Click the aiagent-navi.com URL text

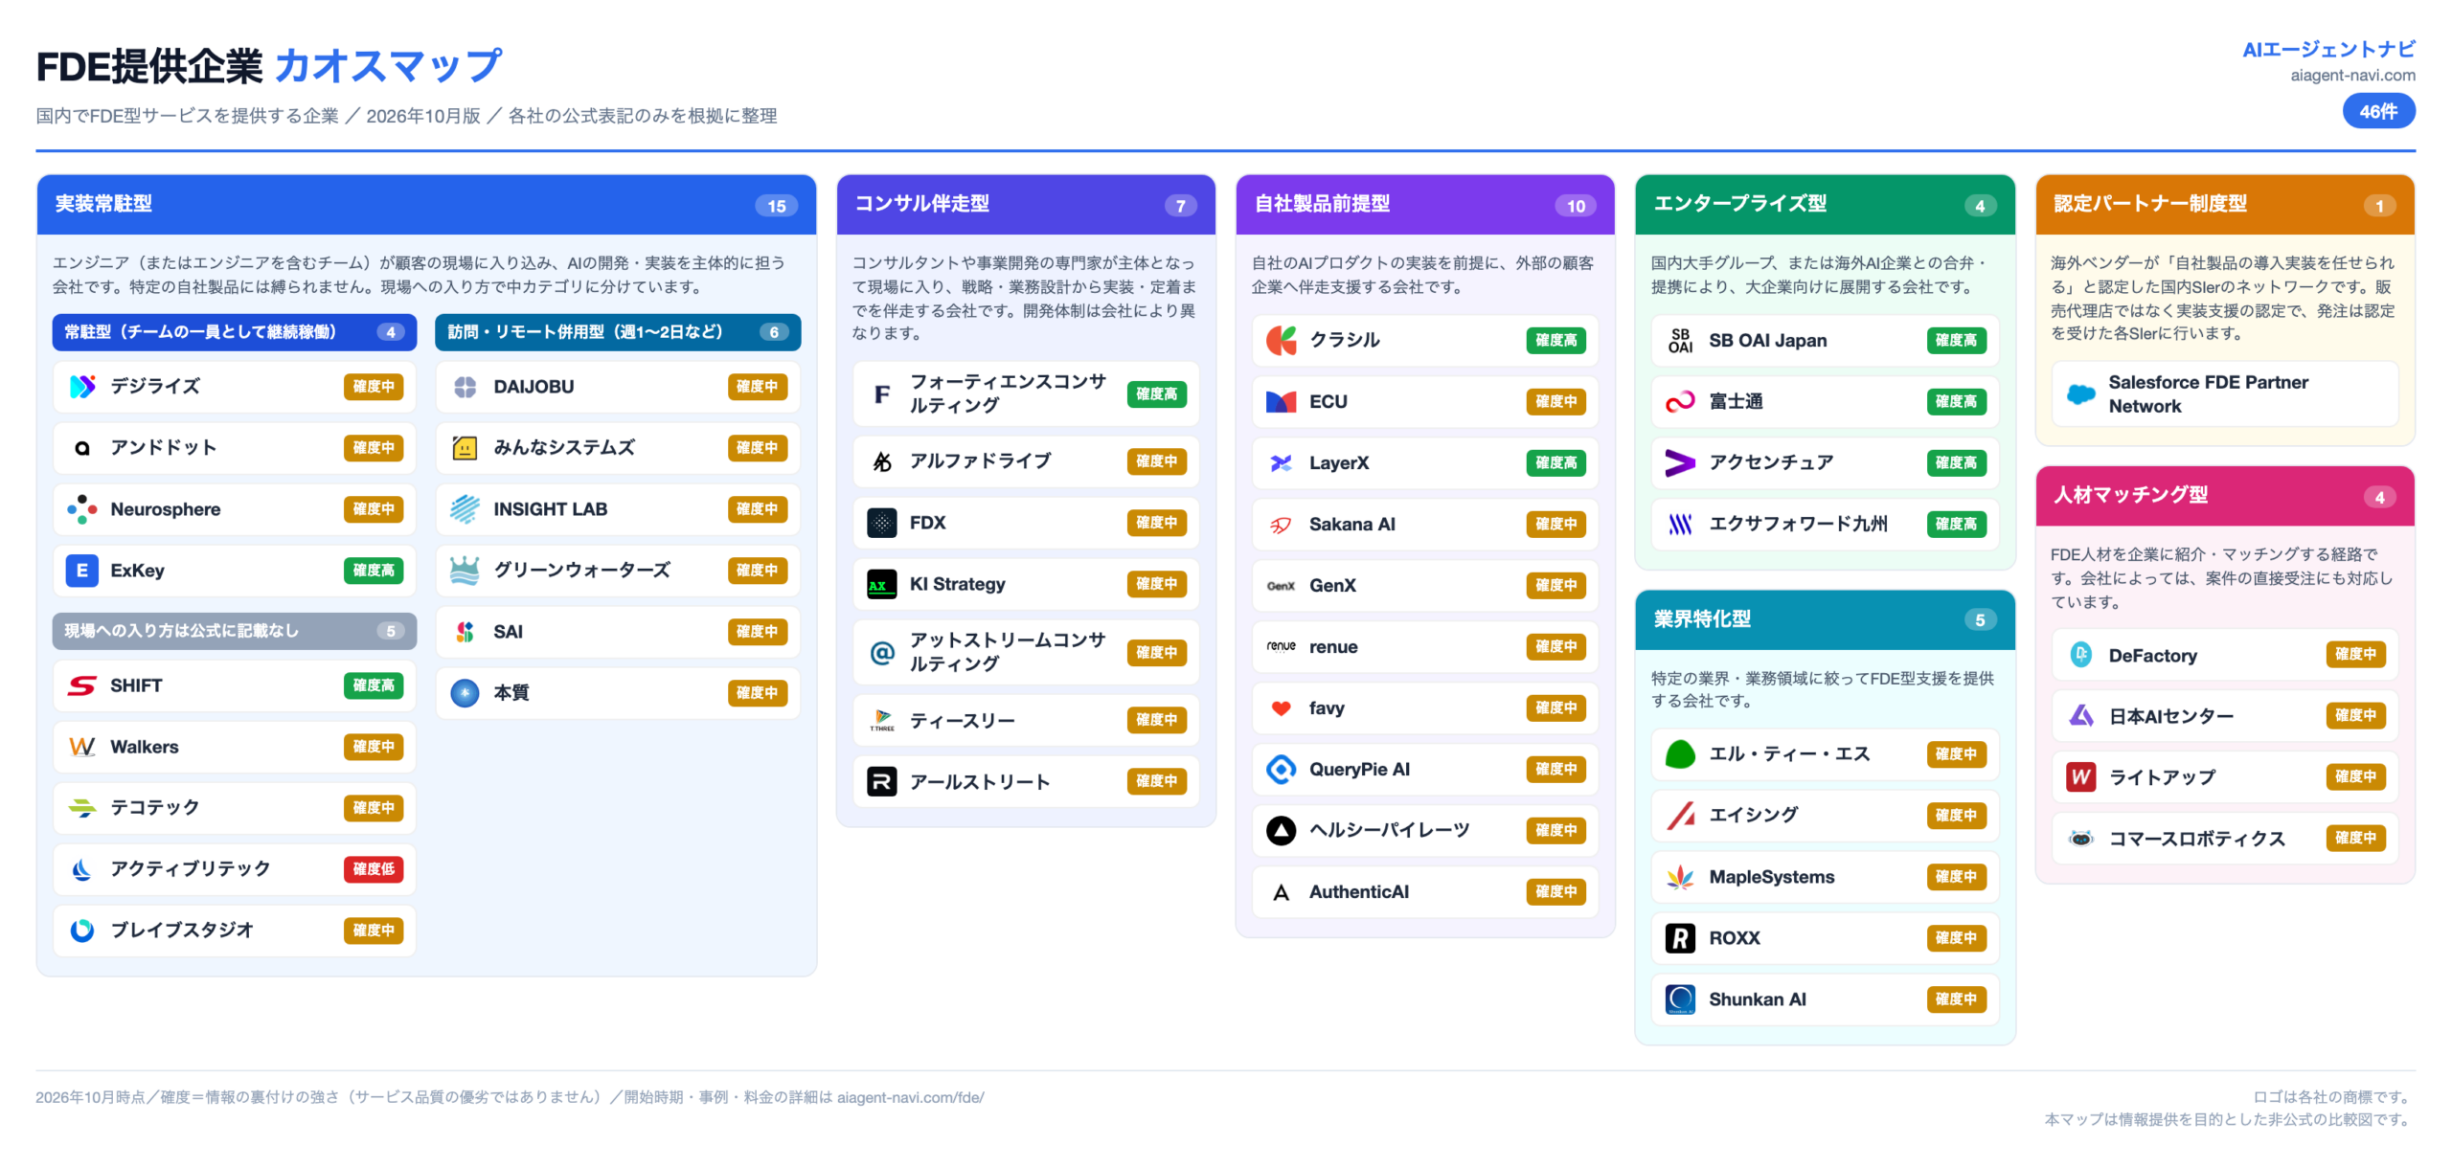coord(2353,76)
